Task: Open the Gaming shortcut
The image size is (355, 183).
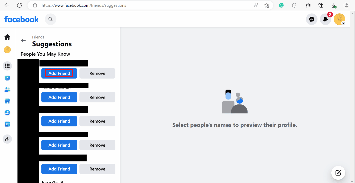Action: tap(7, 124)
